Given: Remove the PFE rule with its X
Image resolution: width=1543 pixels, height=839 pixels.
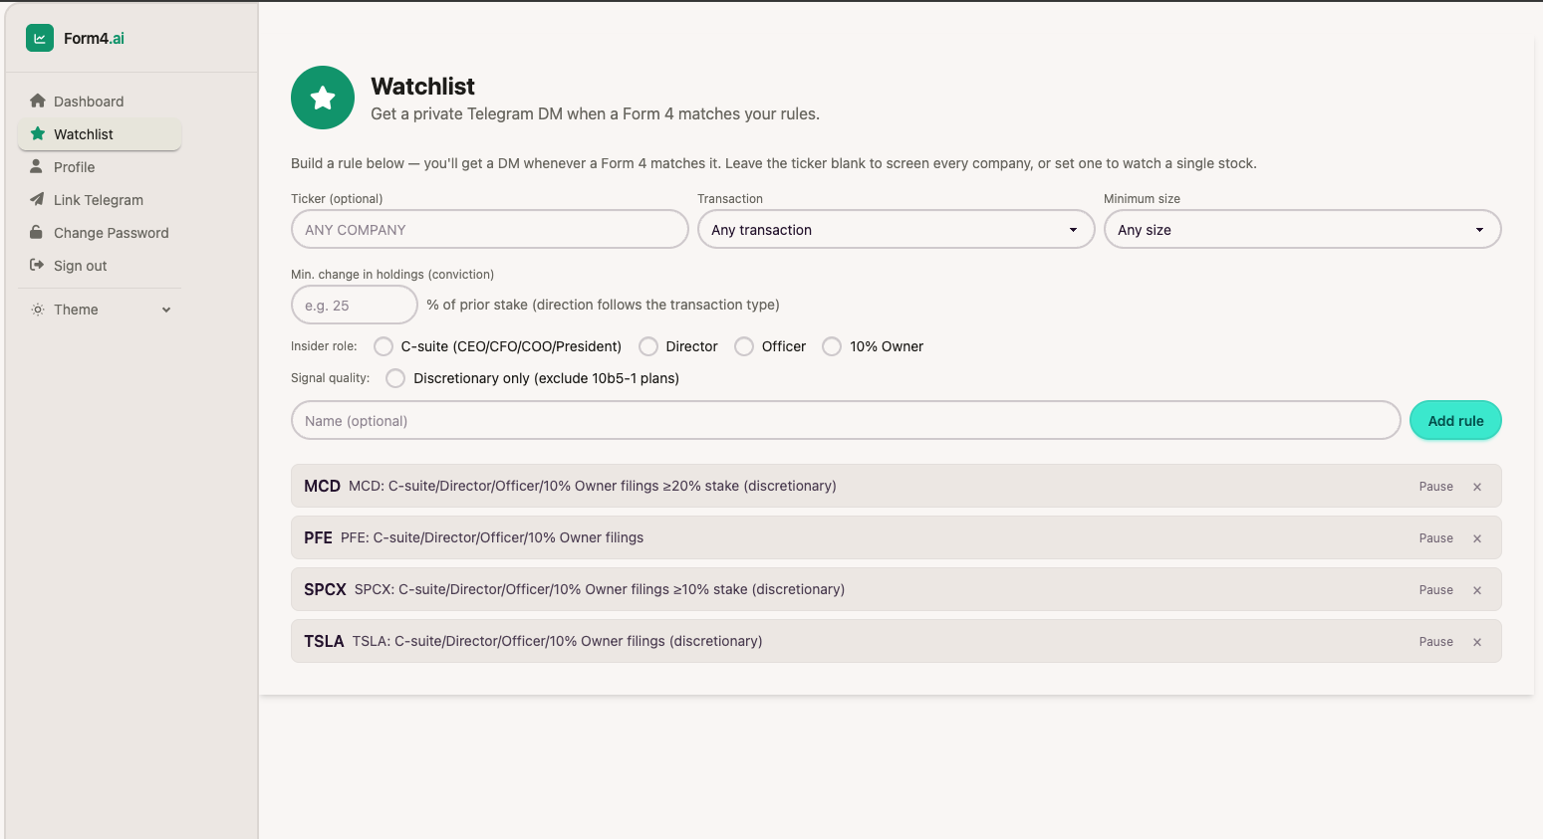Looking at the screenshot, I should point(1477,538).
